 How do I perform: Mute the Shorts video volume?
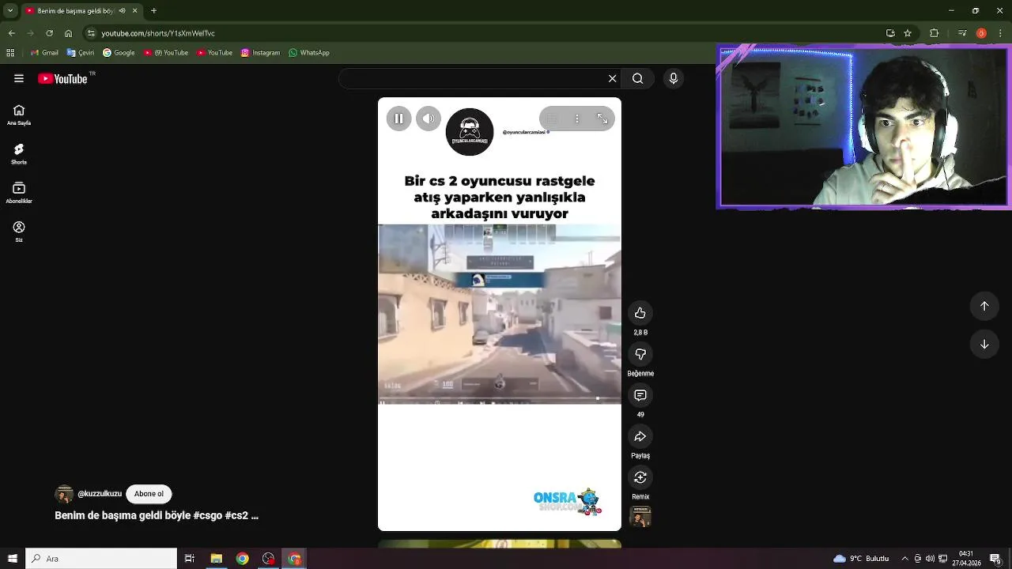click(429, 119)
